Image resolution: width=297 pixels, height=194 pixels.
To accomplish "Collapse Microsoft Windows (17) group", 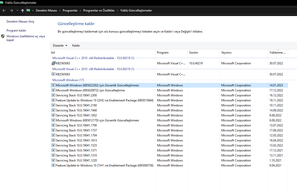I will pyautogui.click(x=68, y=80).
